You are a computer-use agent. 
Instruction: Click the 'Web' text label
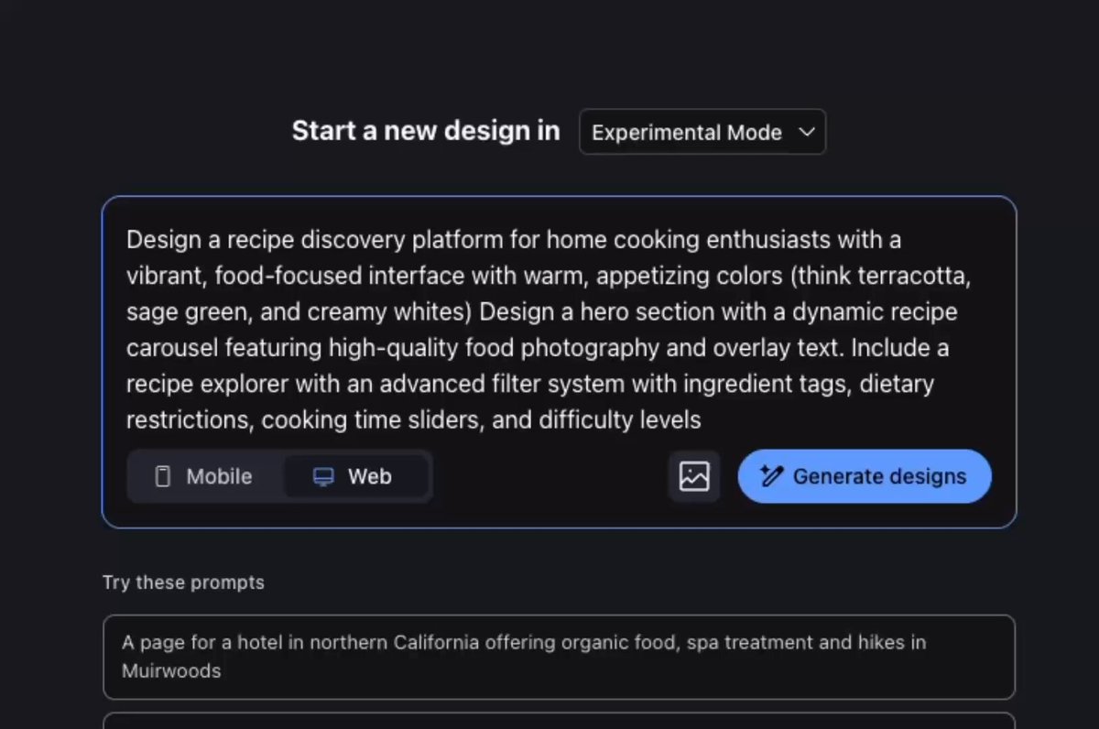(370, 476)
